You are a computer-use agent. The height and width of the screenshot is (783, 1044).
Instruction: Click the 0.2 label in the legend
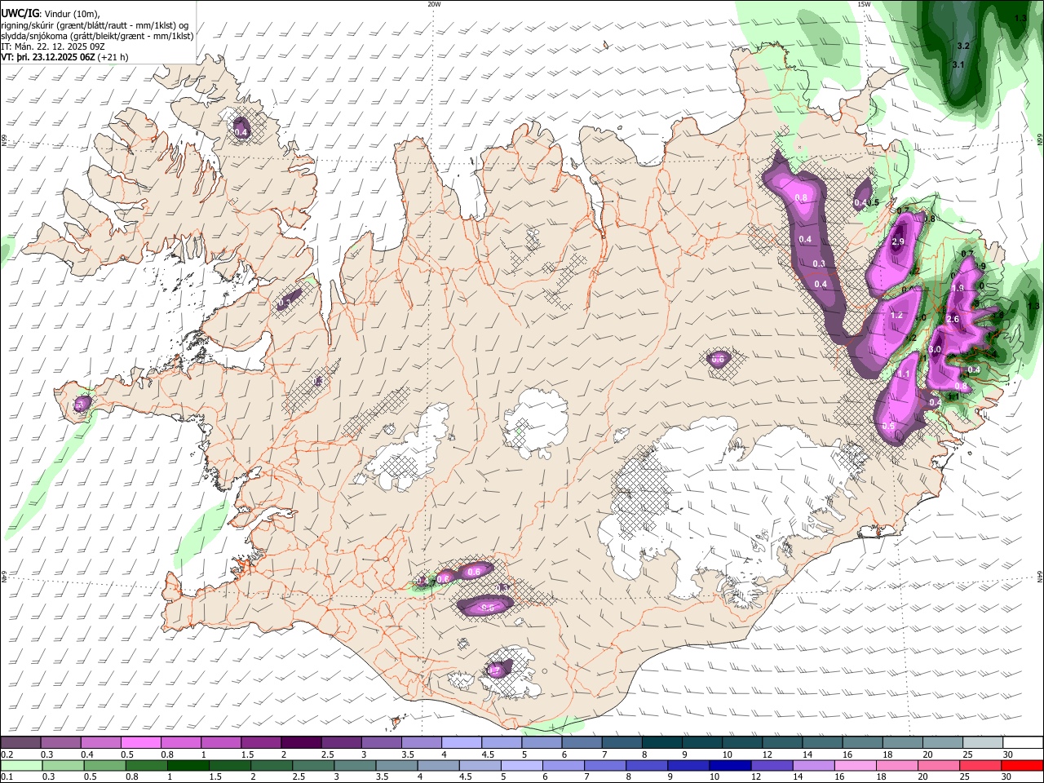(x=7, y=754)
